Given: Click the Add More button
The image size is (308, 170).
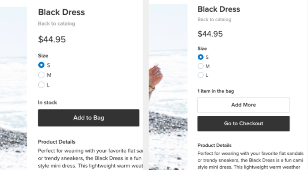Looking at the screenshot, I should click(x=243, y=105).
